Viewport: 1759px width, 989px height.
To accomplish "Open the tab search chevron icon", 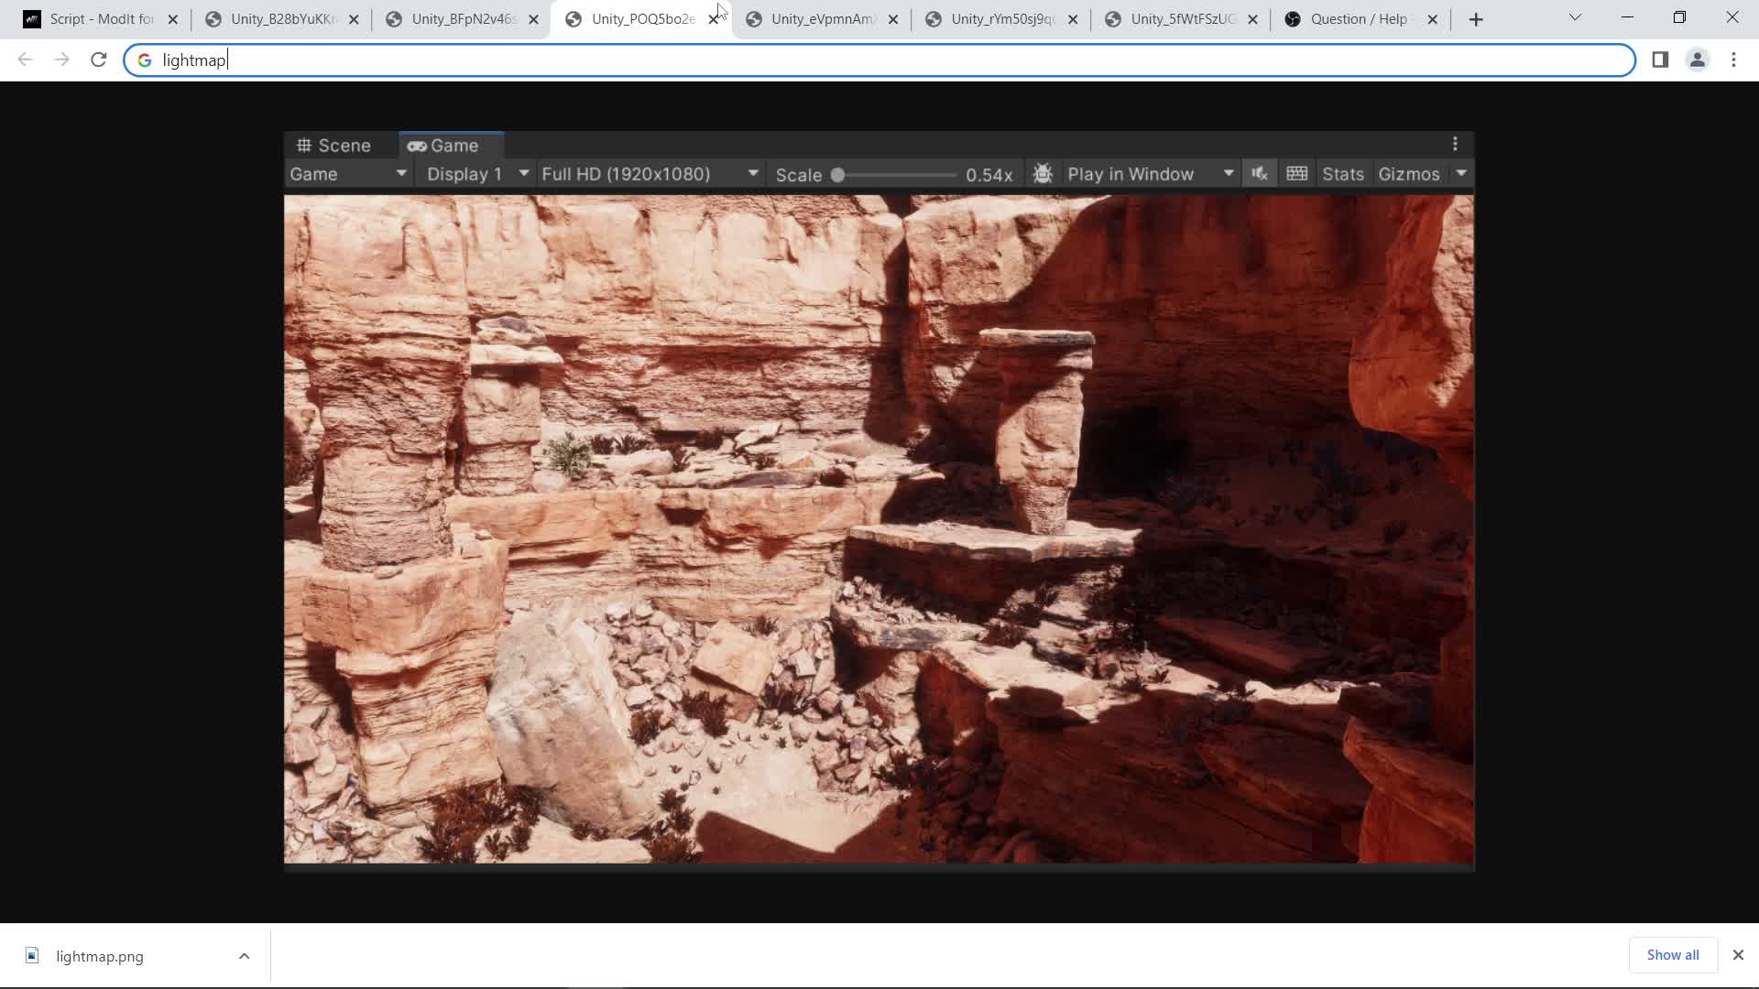I will click(1575, 17).
